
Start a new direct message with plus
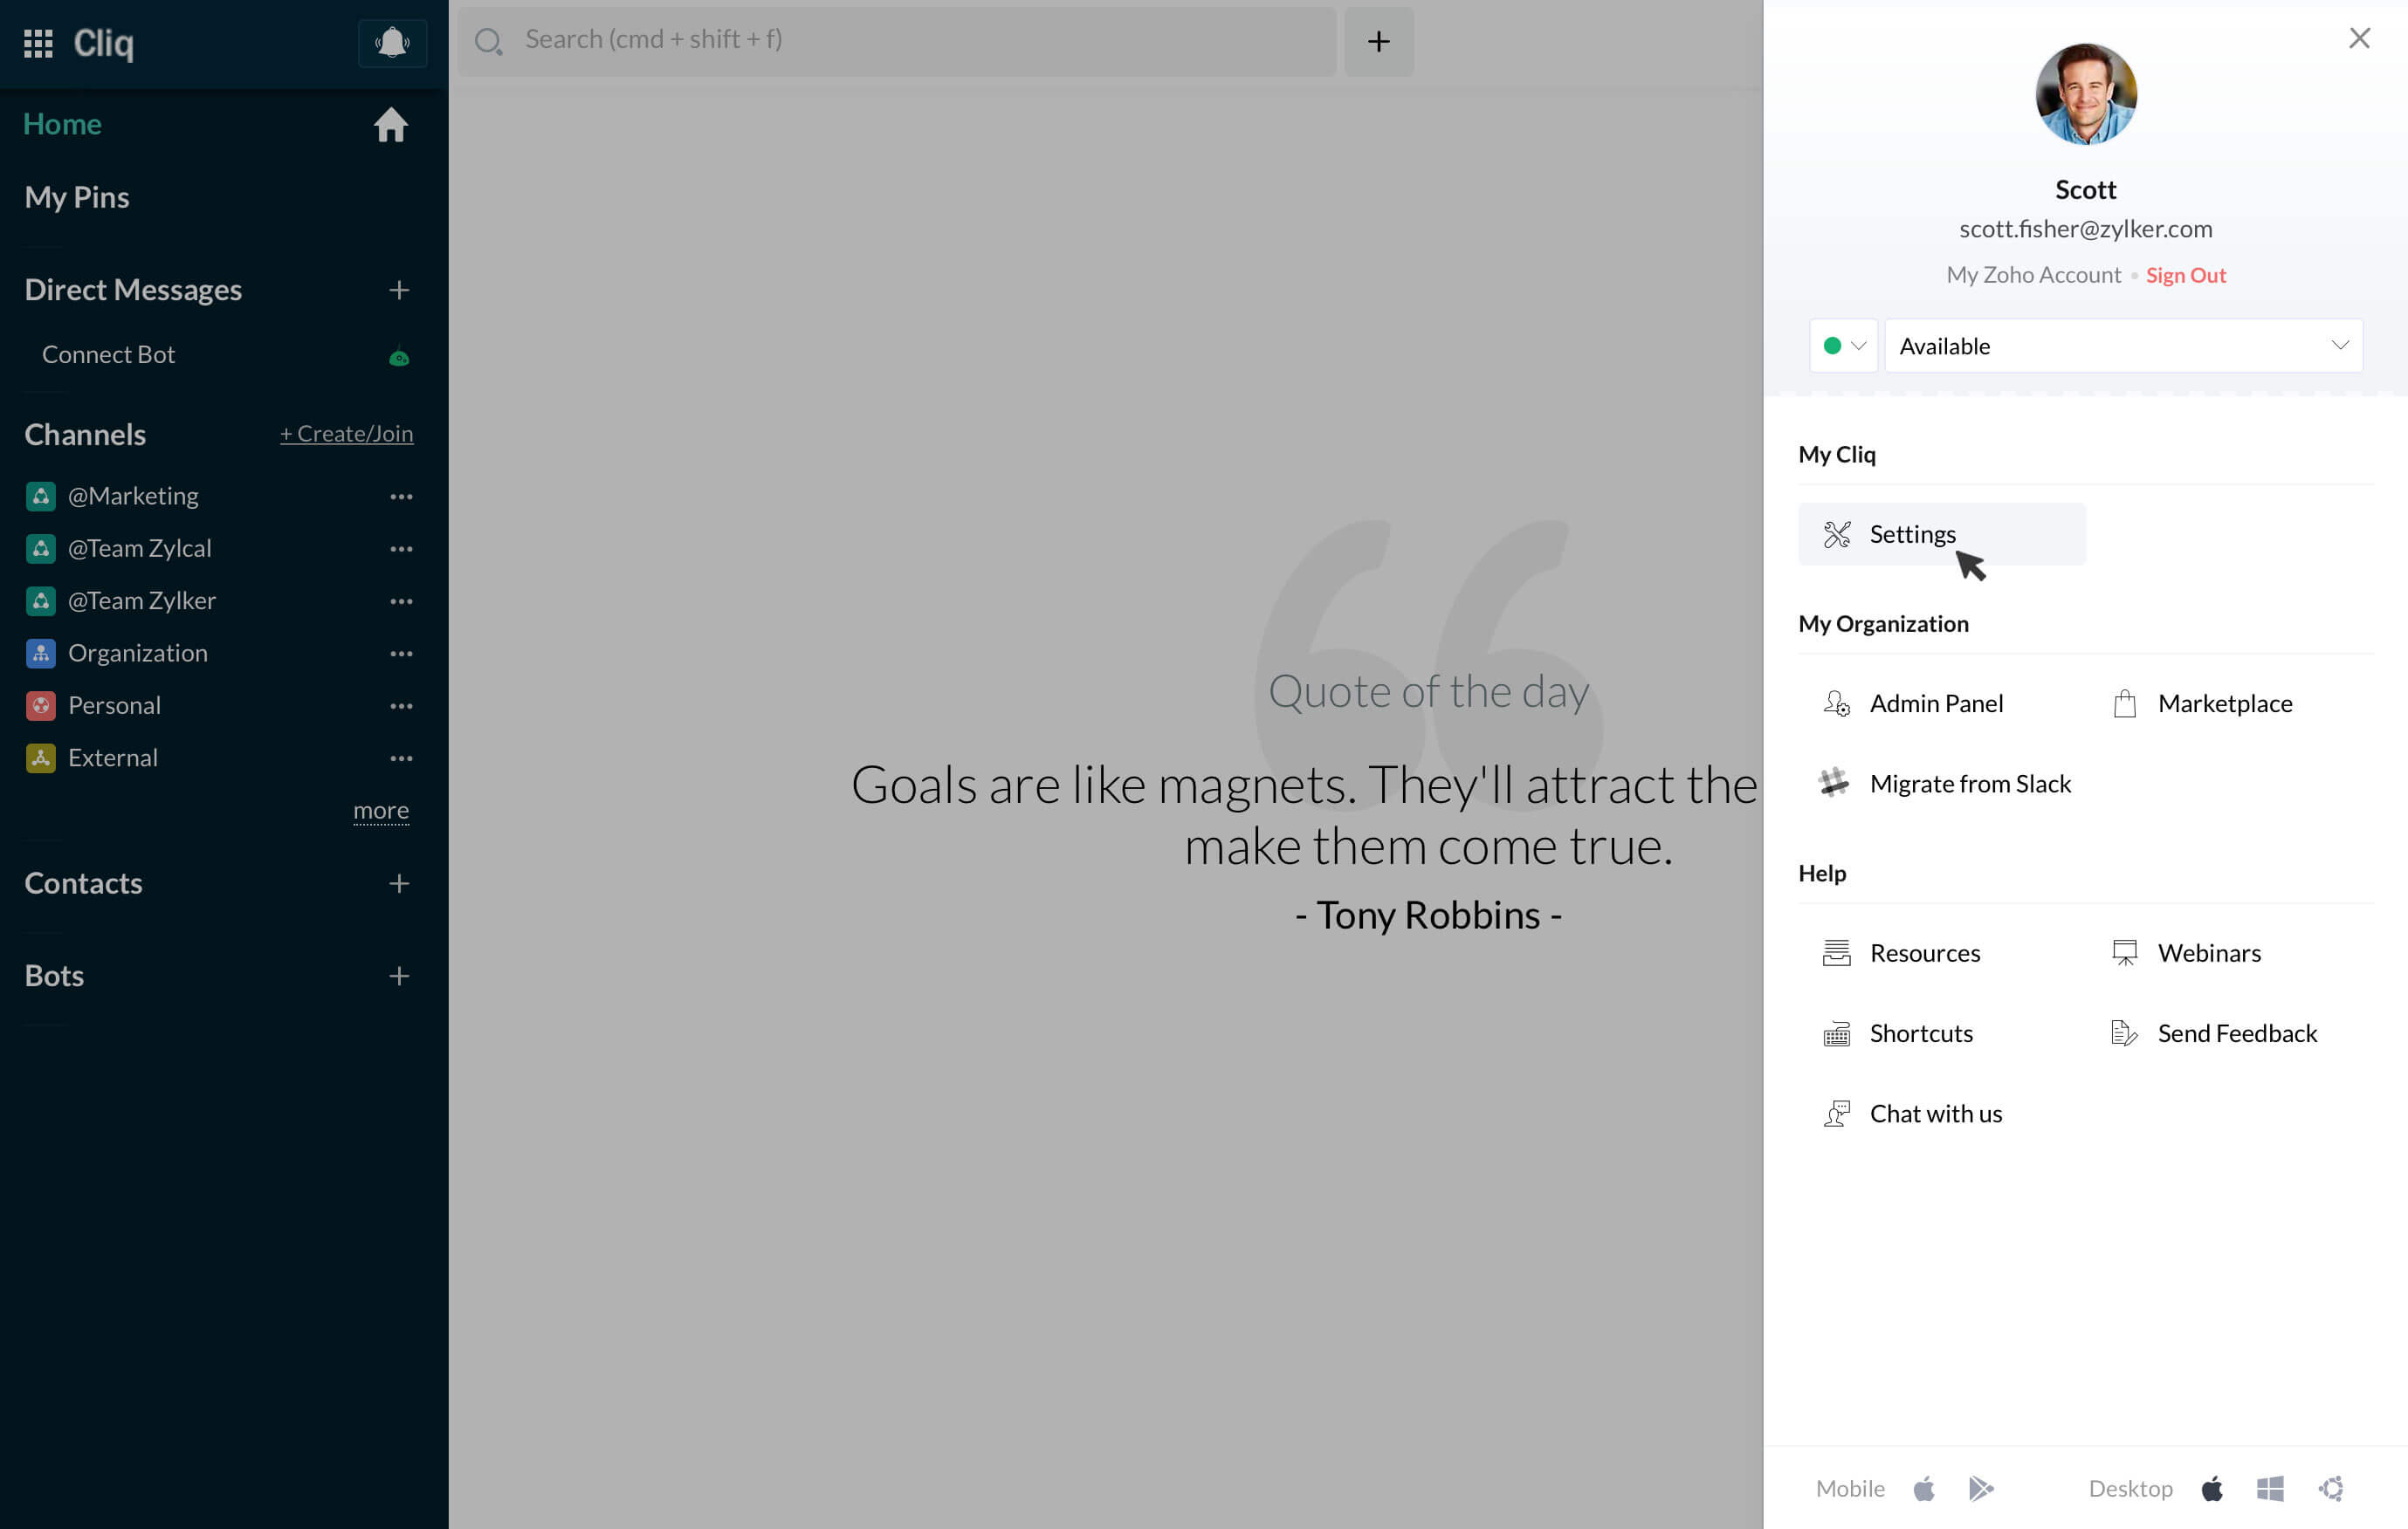click(399, 290)
